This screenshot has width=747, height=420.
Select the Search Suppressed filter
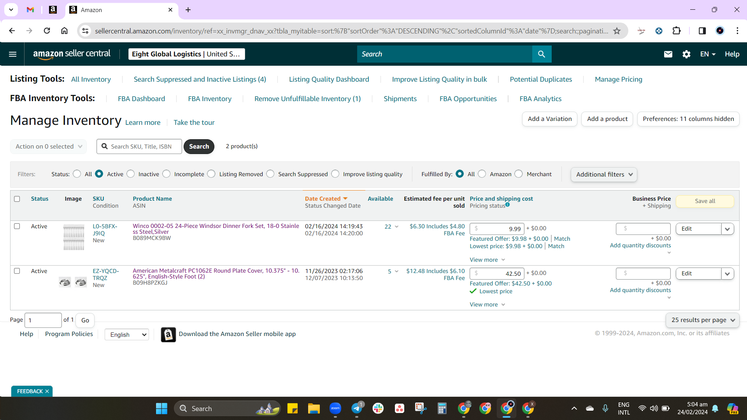(270, 174)
